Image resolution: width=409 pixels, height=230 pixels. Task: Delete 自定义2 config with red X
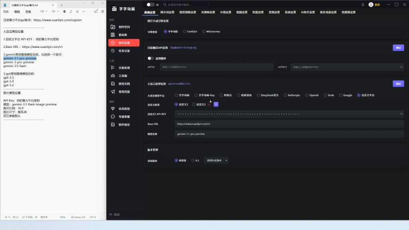click(209, 104)
